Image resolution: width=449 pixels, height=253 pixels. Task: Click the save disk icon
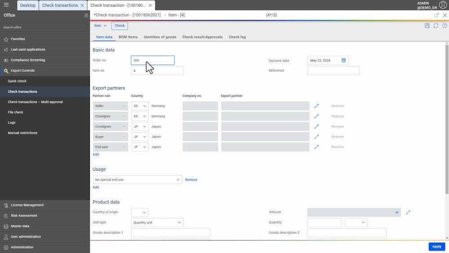pos(427,26)
